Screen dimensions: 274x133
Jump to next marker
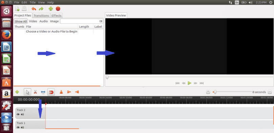tap(77, 92)
